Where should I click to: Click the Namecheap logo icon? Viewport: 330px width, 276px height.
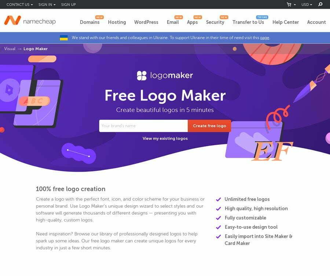click(12, 21)
